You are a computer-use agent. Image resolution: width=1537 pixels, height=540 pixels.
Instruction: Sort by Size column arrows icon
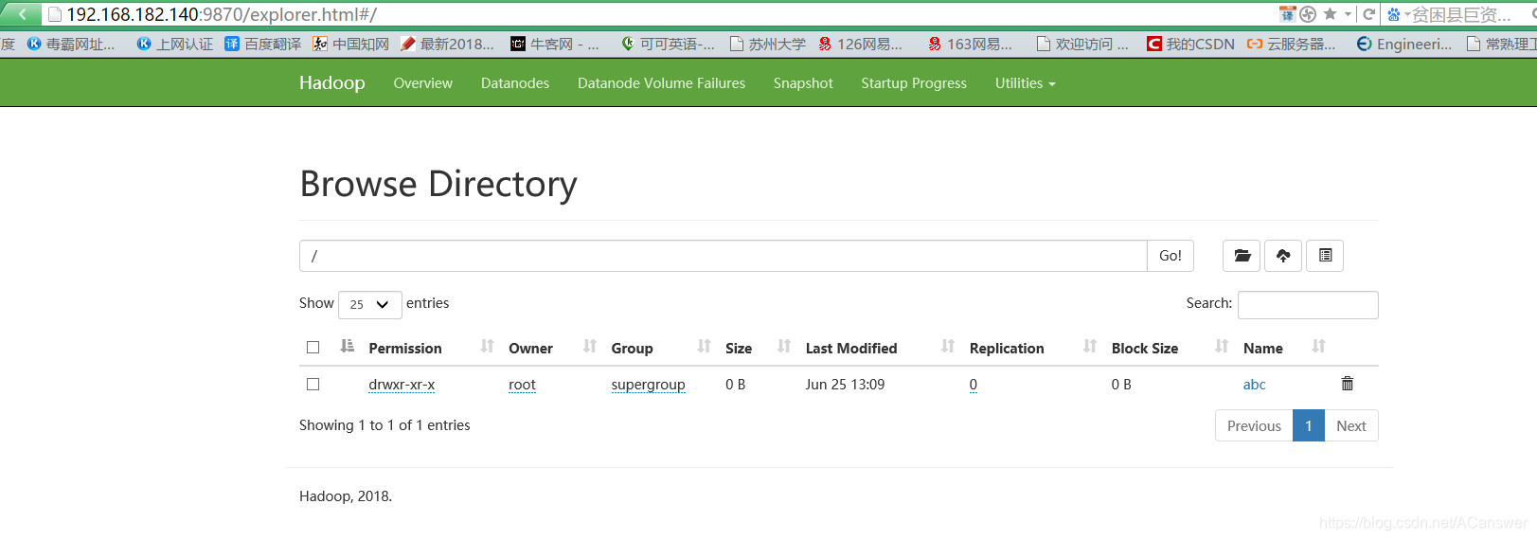pos(784,347)
